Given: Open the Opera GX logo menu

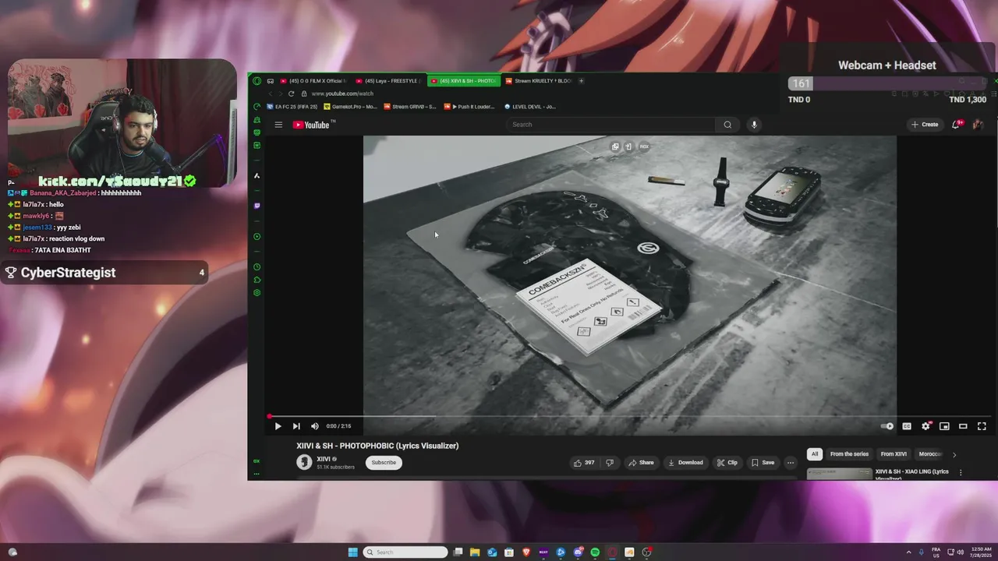Looking at the screenshot, I should (257, 81).
